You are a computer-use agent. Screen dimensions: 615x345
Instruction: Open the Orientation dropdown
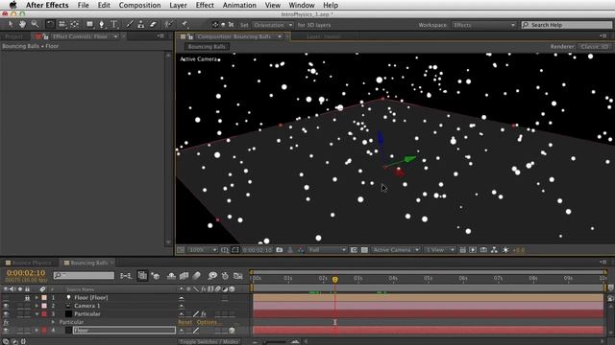273,25
